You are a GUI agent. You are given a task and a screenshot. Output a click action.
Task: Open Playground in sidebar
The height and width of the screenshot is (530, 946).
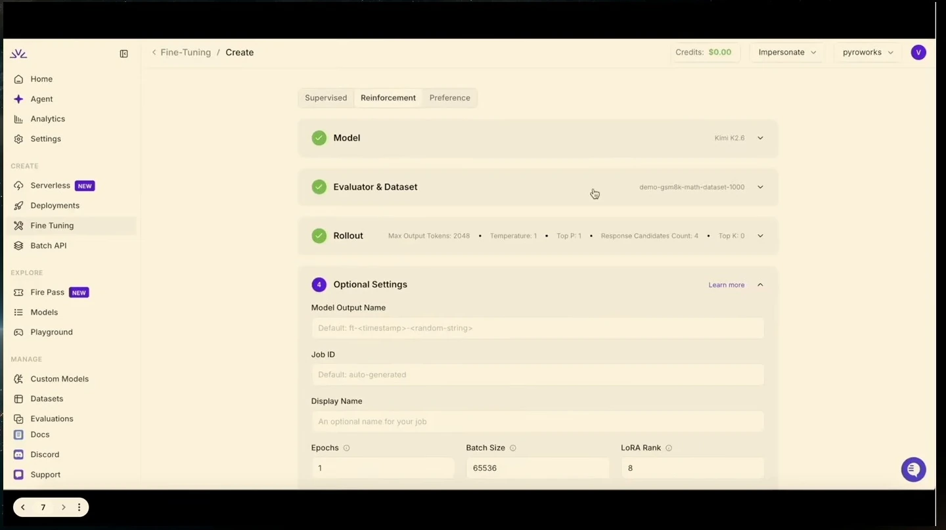51,332
